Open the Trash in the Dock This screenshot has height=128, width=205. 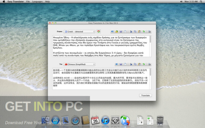pos(160,120)
